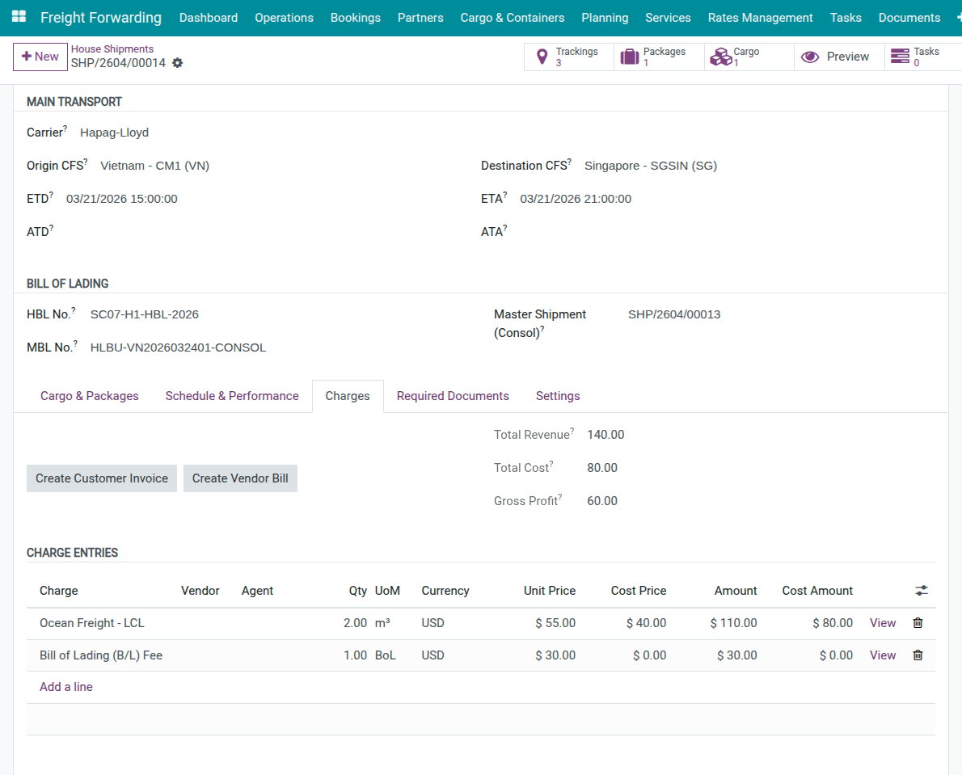Click the gear icon beside SHP/2604/00014
Screen dimensions: 962x775
tap(178, 63)
